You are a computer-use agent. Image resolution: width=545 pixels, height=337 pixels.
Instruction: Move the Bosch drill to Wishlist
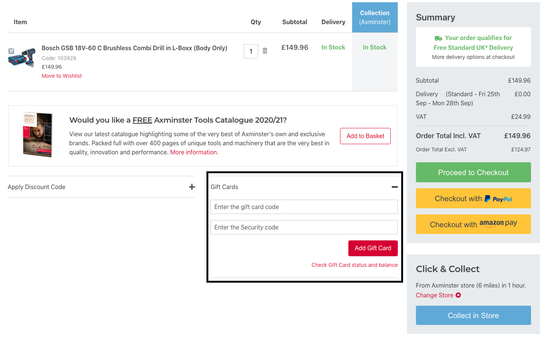tap(62, 76)
